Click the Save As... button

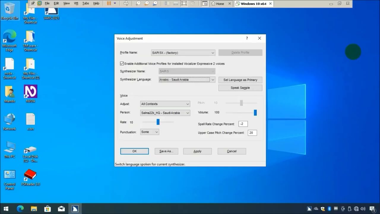coord(166,151)
